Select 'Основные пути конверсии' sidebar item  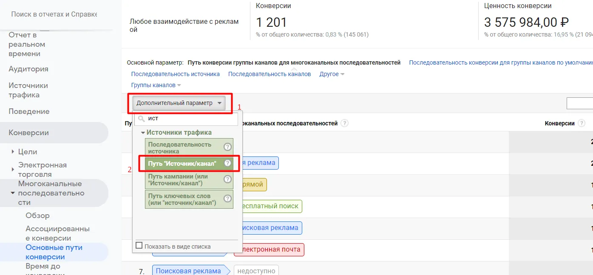click(54, 252)
